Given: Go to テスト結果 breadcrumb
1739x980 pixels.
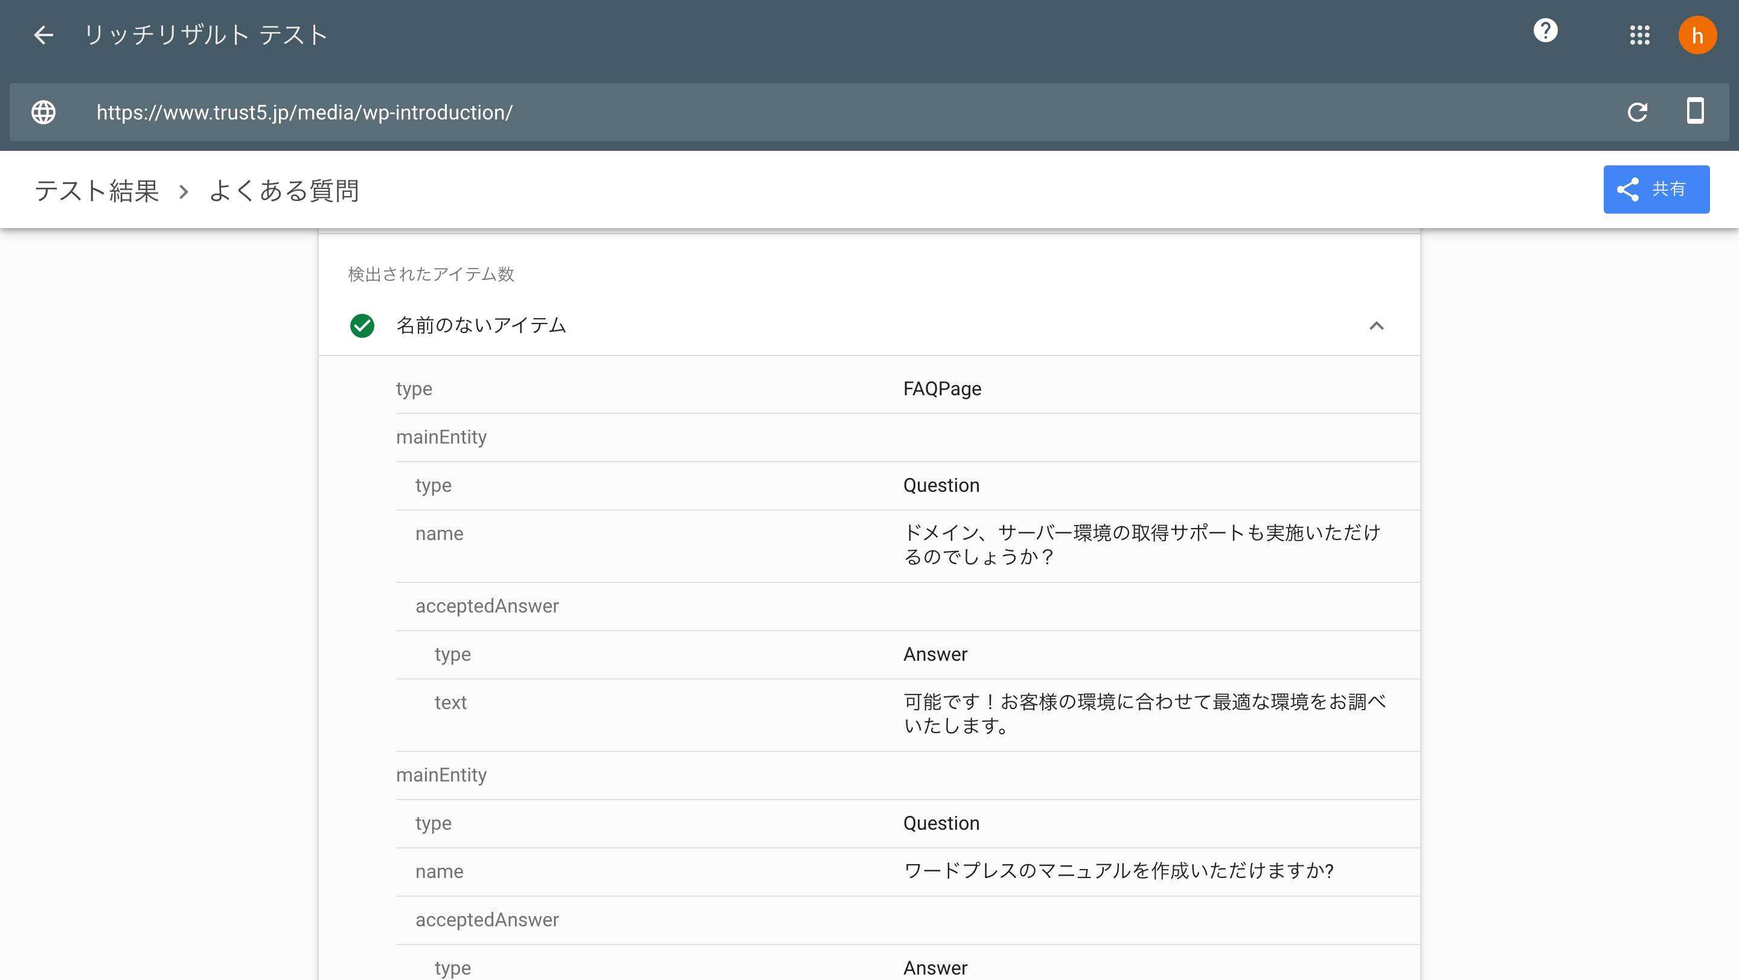Looking at the screenshot, I should click(x=97, y=191).
